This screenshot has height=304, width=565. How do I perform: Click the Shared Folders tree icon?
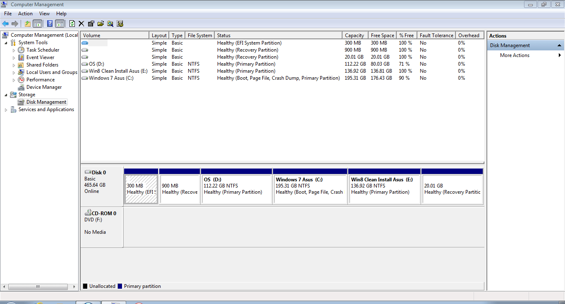pos(21,65)
